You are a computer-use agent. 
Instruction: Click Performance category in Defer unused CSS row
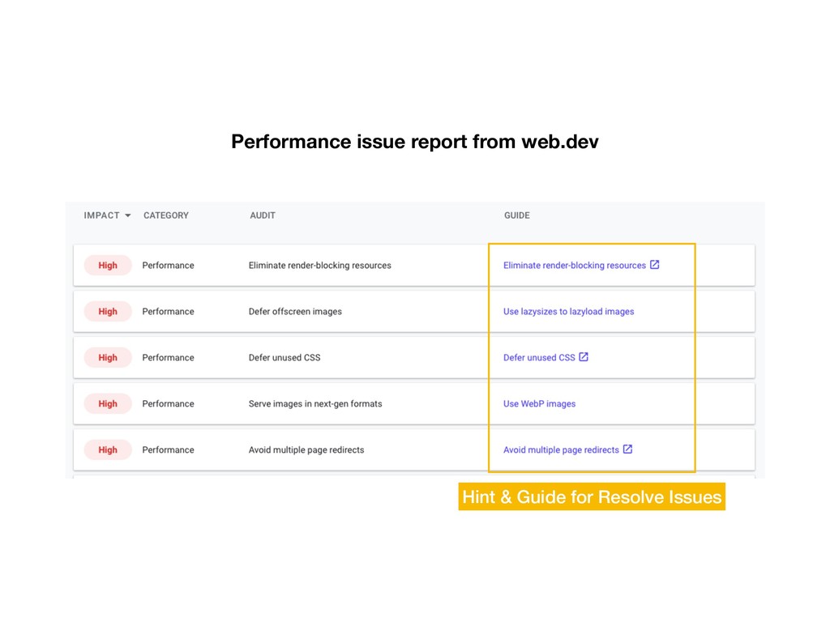tap(169, 357)
